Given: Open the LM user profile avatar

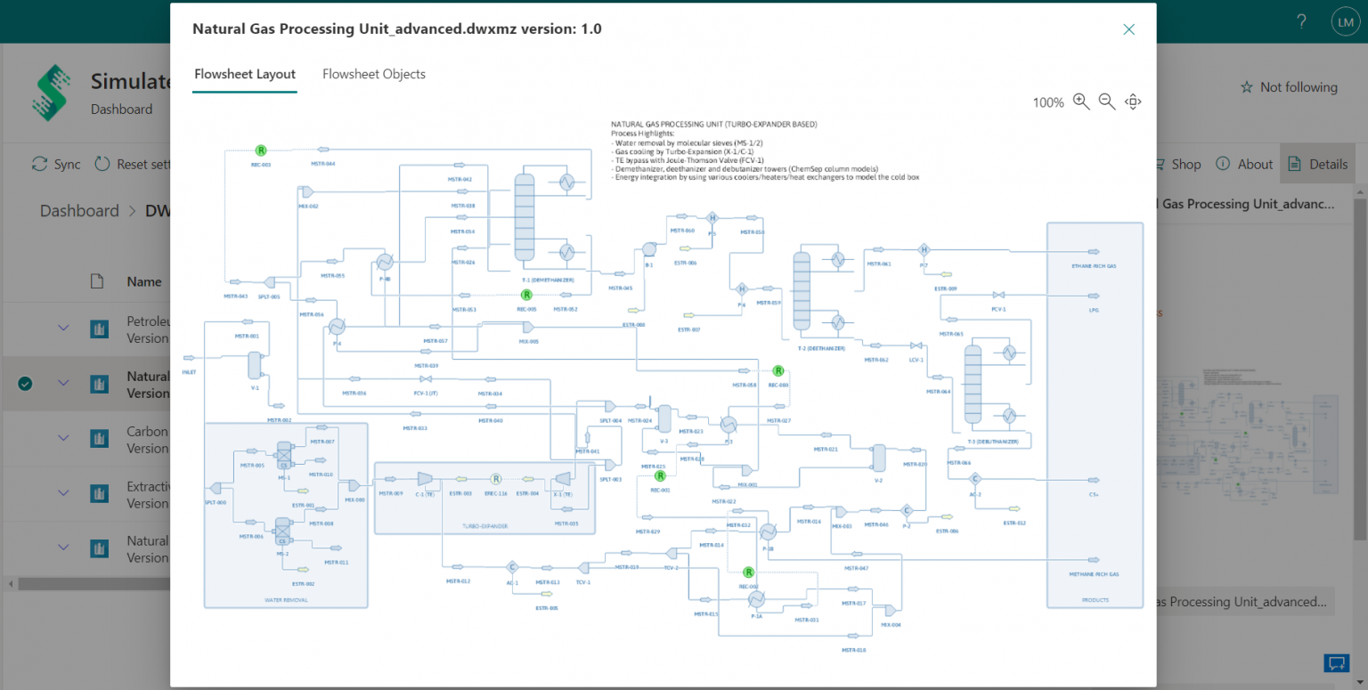Looking at the screenshot, I should [x=1344, y=22].
